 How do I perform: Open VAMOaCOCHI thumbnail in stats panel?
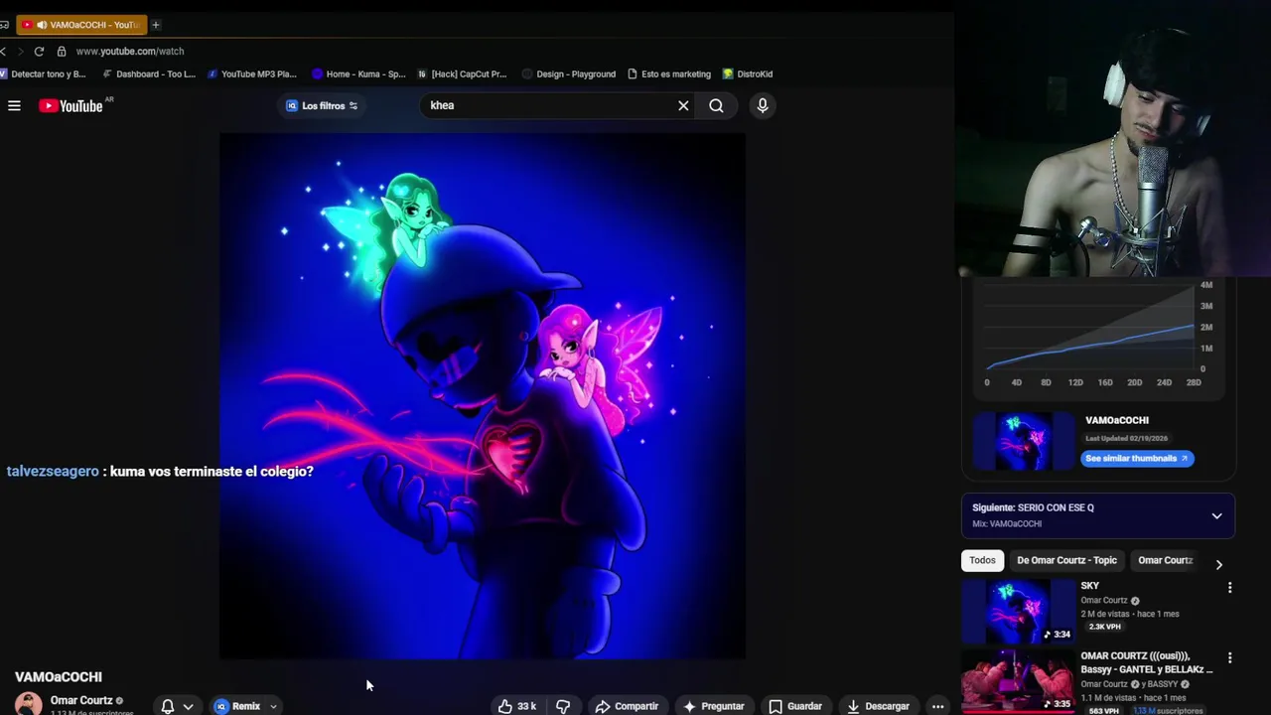coord(1024,441)
